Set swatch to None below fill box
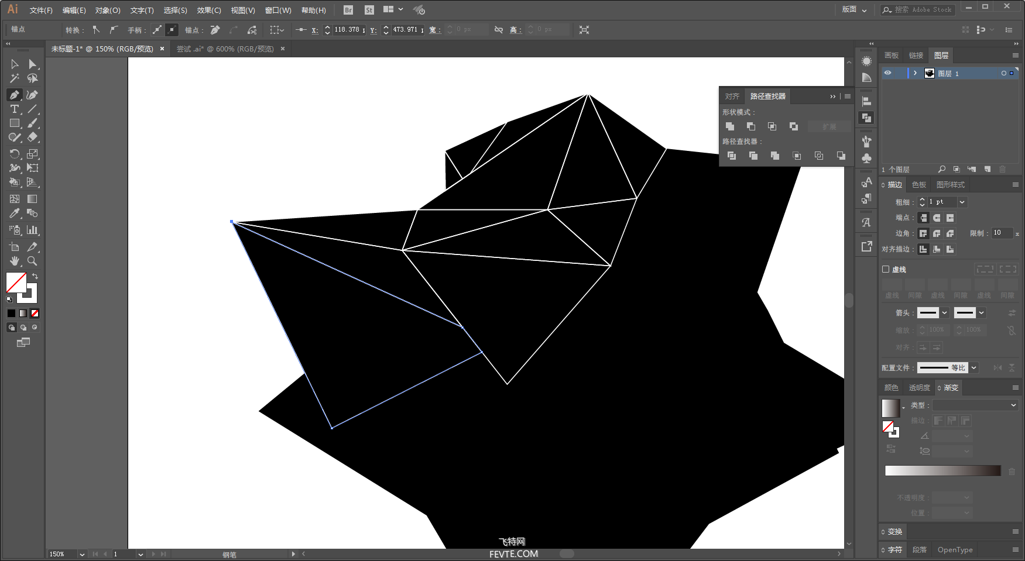1025x561 pixels. coord(35,314)
